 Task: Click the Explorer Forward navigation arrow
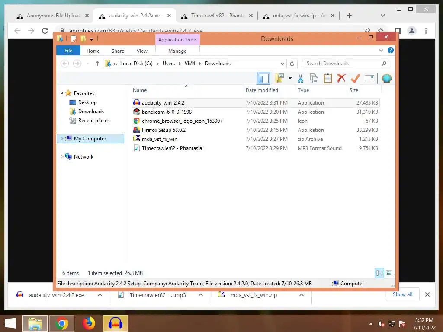[x=77, y=64]
